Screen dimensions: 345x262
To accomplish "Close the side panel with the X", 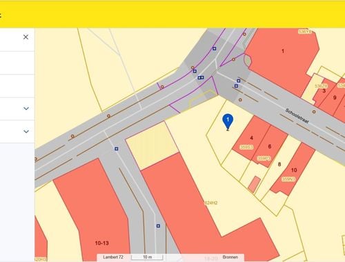I will point(26,37).
